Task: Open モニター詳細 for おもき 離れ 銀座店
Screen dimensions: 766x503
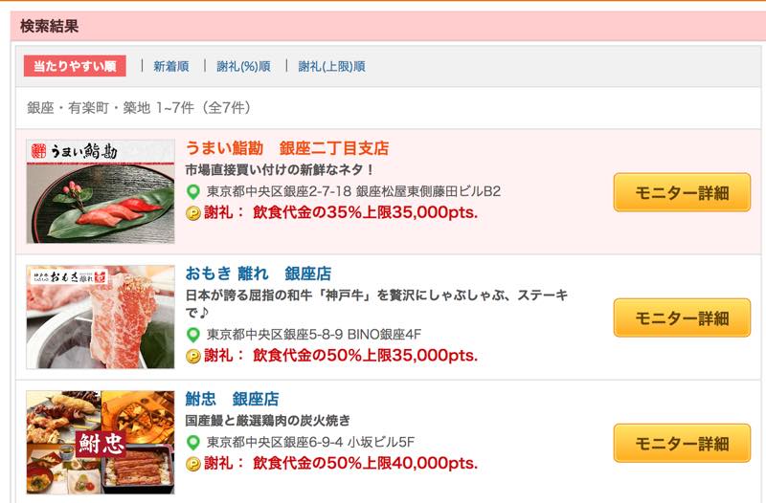Action: (682, 318)
